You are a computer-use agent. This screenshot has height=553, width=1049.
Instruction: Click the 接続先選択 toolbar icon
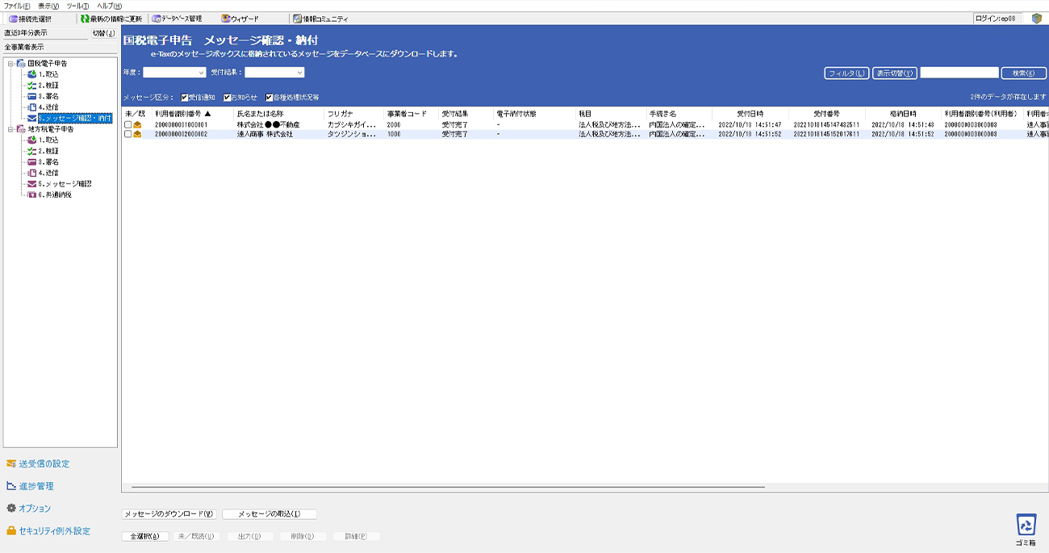(13, 19)
